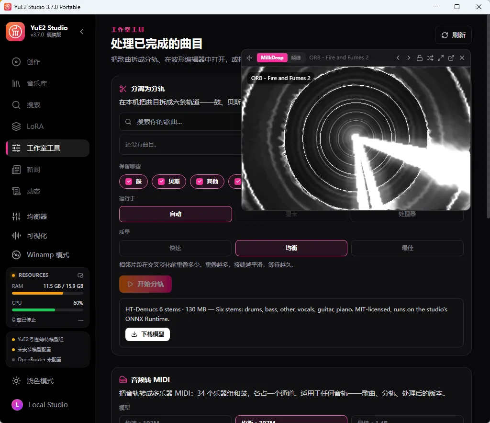Open the LoRA section
The height and width of the screenshot is (423, 490).
pos(47,126)
